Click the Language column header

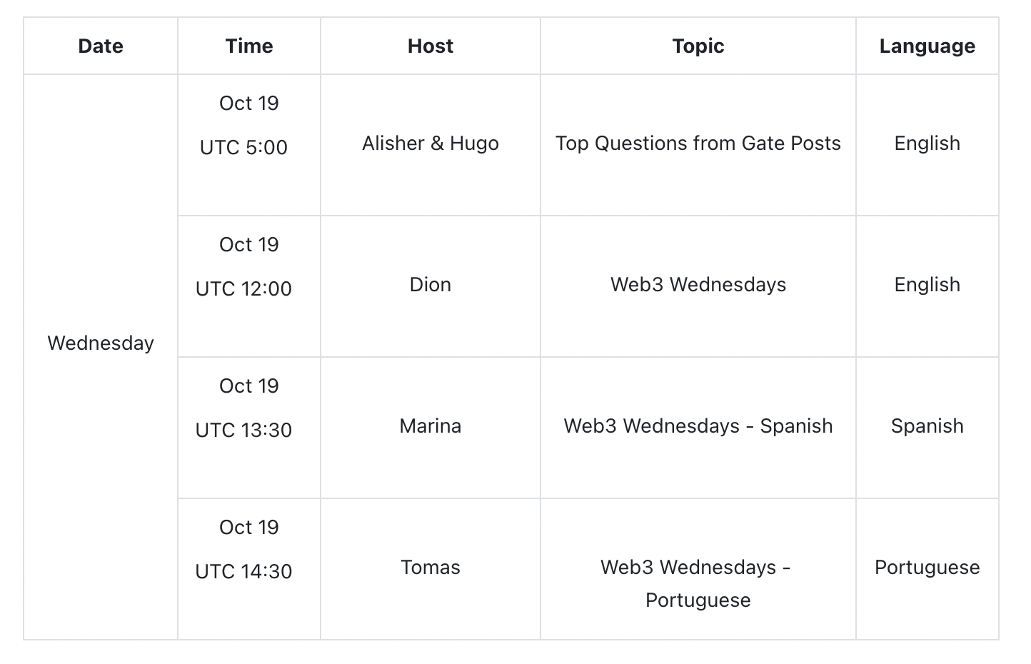(927, 46)
